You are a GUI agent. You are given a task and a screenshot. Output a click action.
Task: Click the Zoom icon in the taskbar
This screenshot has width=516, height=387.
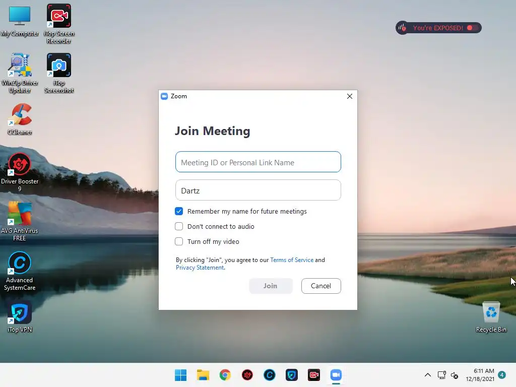336,375
